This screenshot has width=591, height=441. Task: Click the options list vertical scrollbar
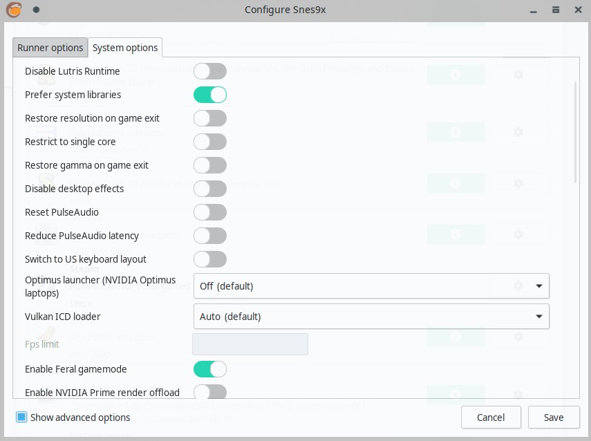point(575,132)
